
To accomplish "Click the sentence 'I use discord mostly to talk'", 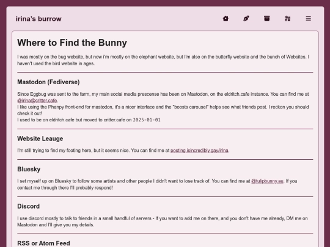I will point(163,221).
